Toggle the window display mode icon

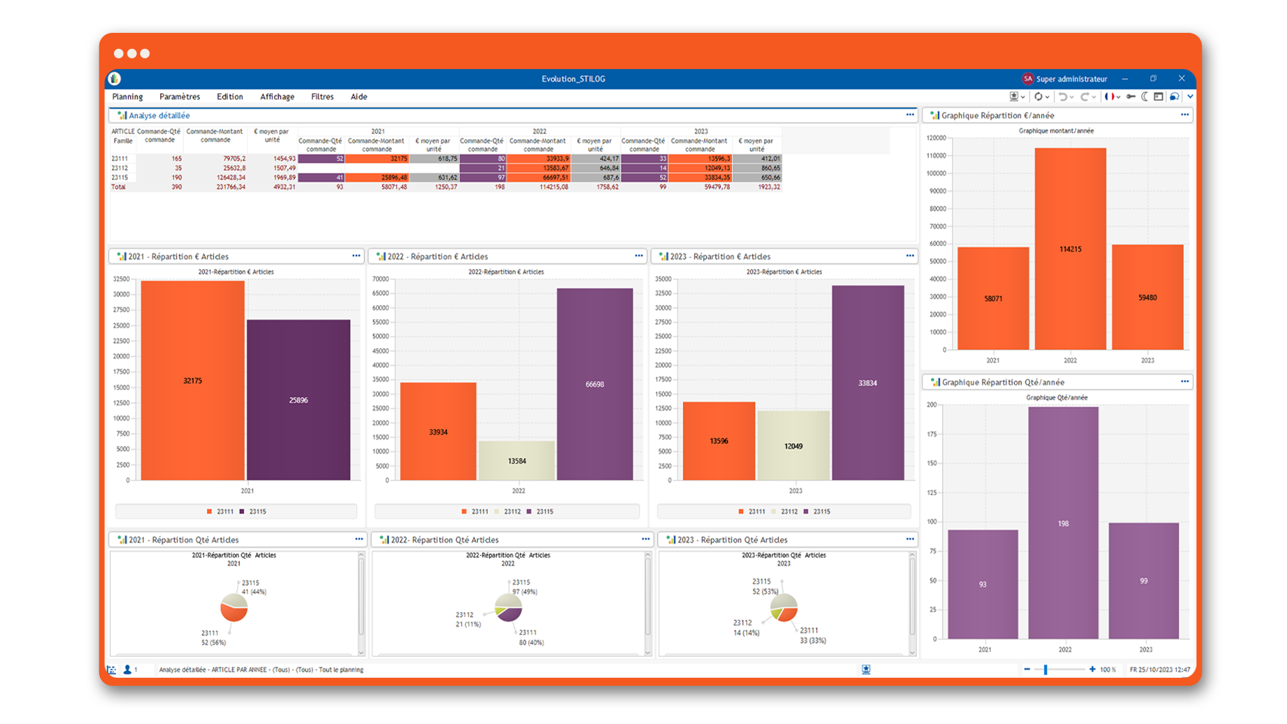pos(1158,97)
